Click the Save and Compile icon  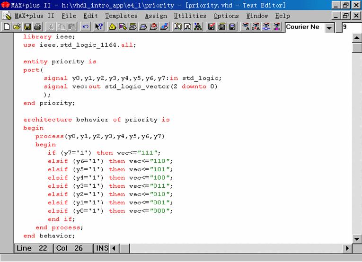point(222,27)
